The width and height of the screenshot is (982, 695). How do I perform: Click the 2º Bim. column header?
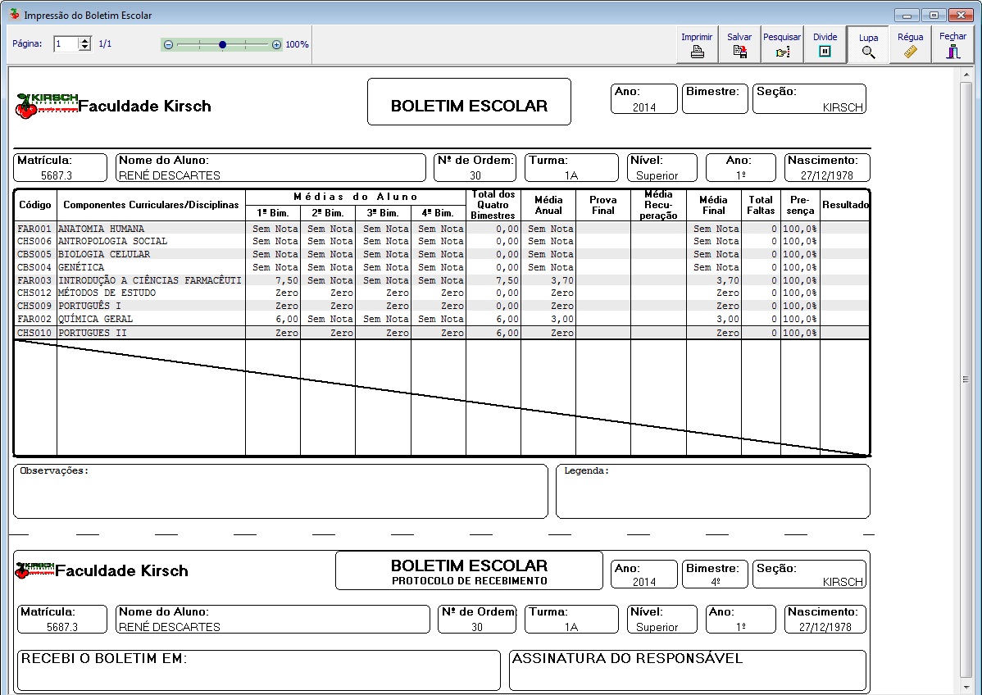click(x=328, y=213)
